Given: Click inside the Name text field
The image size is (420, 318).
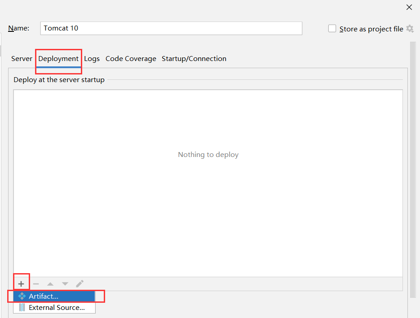Looking at the screenshot, I should tap(171, 28).
